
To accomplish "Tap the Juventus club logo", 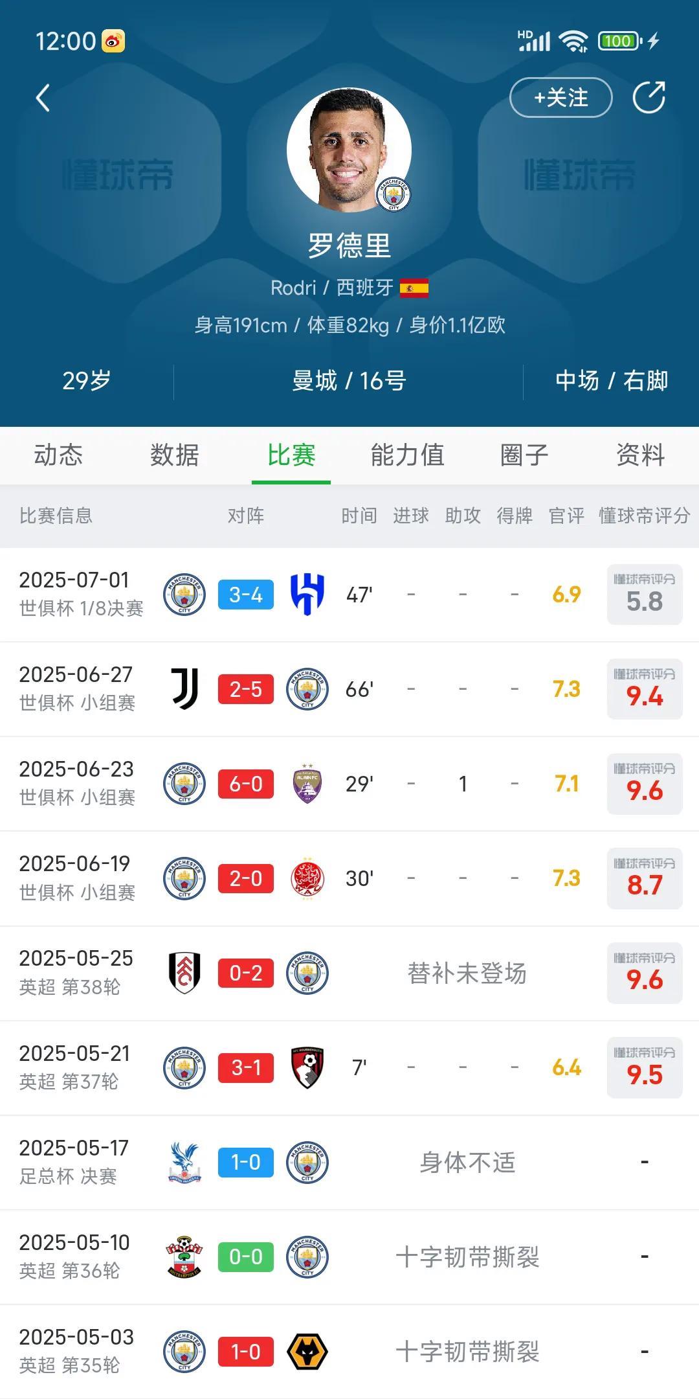I will (x=184, y=689).
